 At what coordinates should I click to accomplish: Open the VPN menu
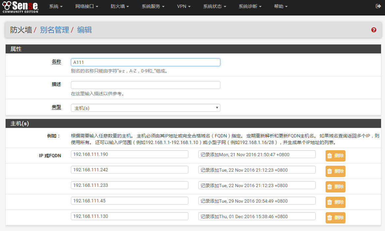click(x=184, y=7)
